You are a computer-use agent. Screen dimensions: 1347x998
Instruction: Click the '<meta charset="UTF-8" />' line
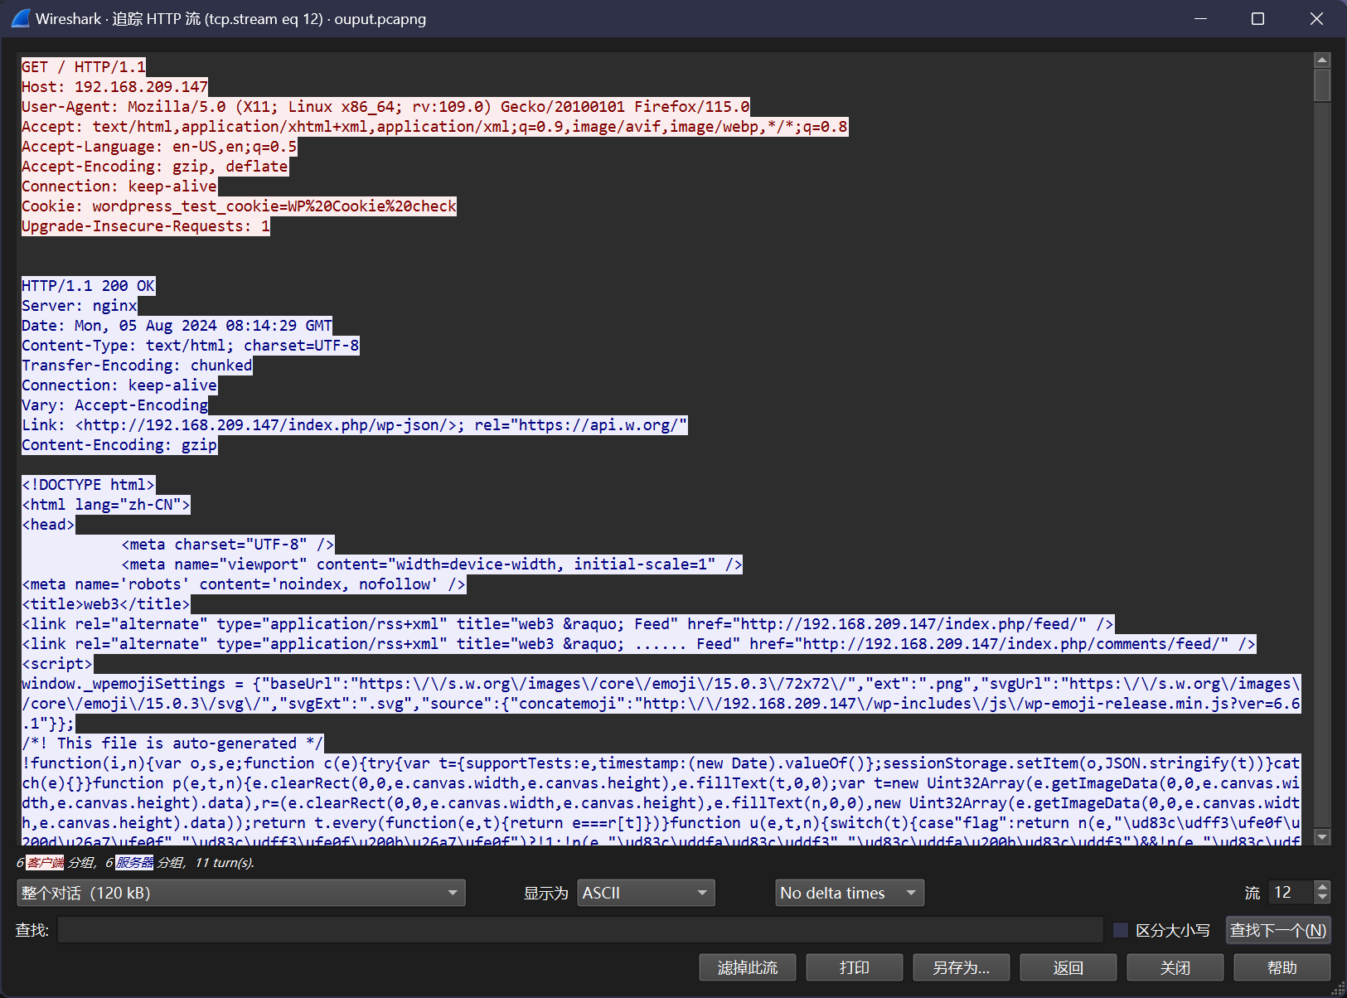pos(228,545)
